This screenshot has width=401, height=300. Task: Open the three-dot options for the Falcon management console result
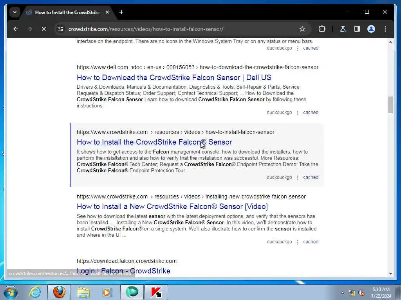point(298,178)
